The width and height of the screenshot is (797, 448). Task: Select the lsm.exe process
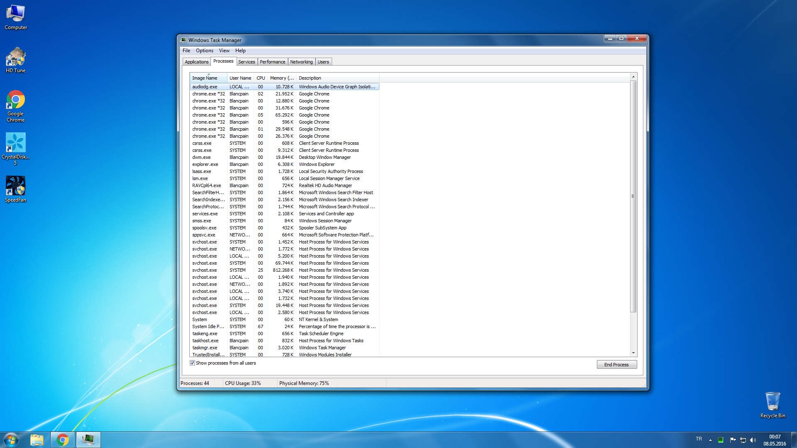(x=284, y=178)
